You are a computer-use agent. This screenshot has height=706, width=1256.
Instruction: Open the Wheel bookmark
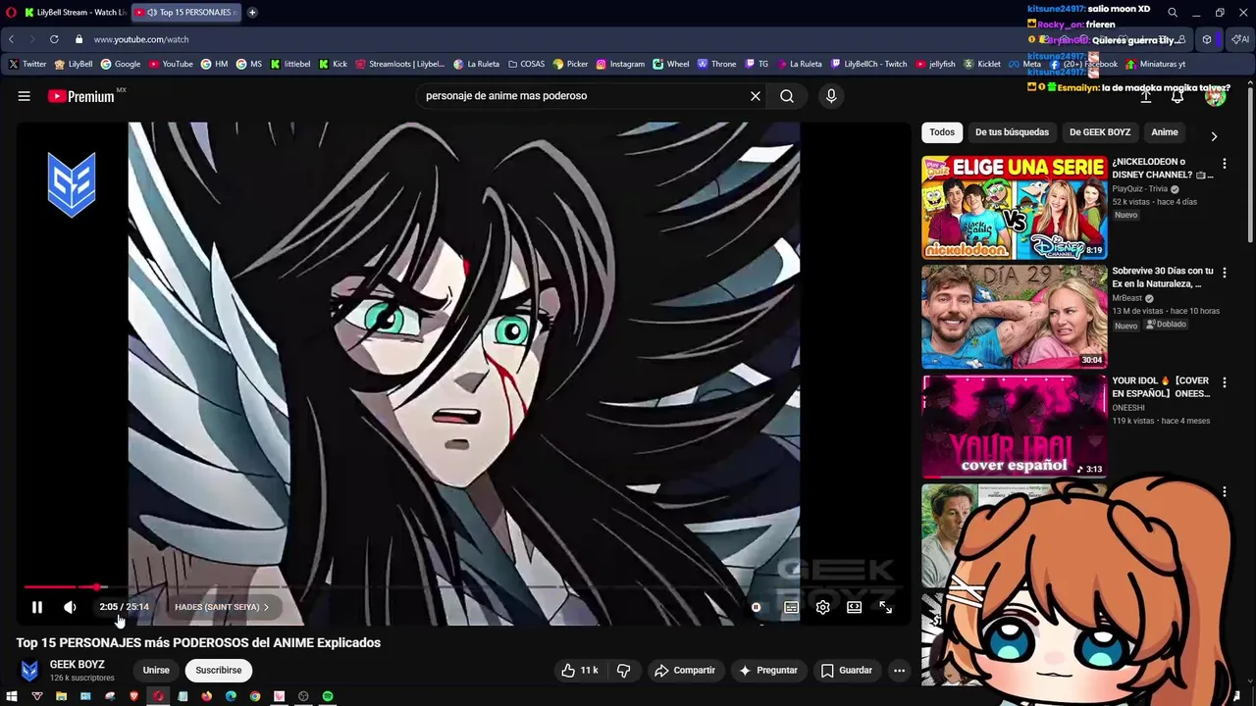coord(671,64)
